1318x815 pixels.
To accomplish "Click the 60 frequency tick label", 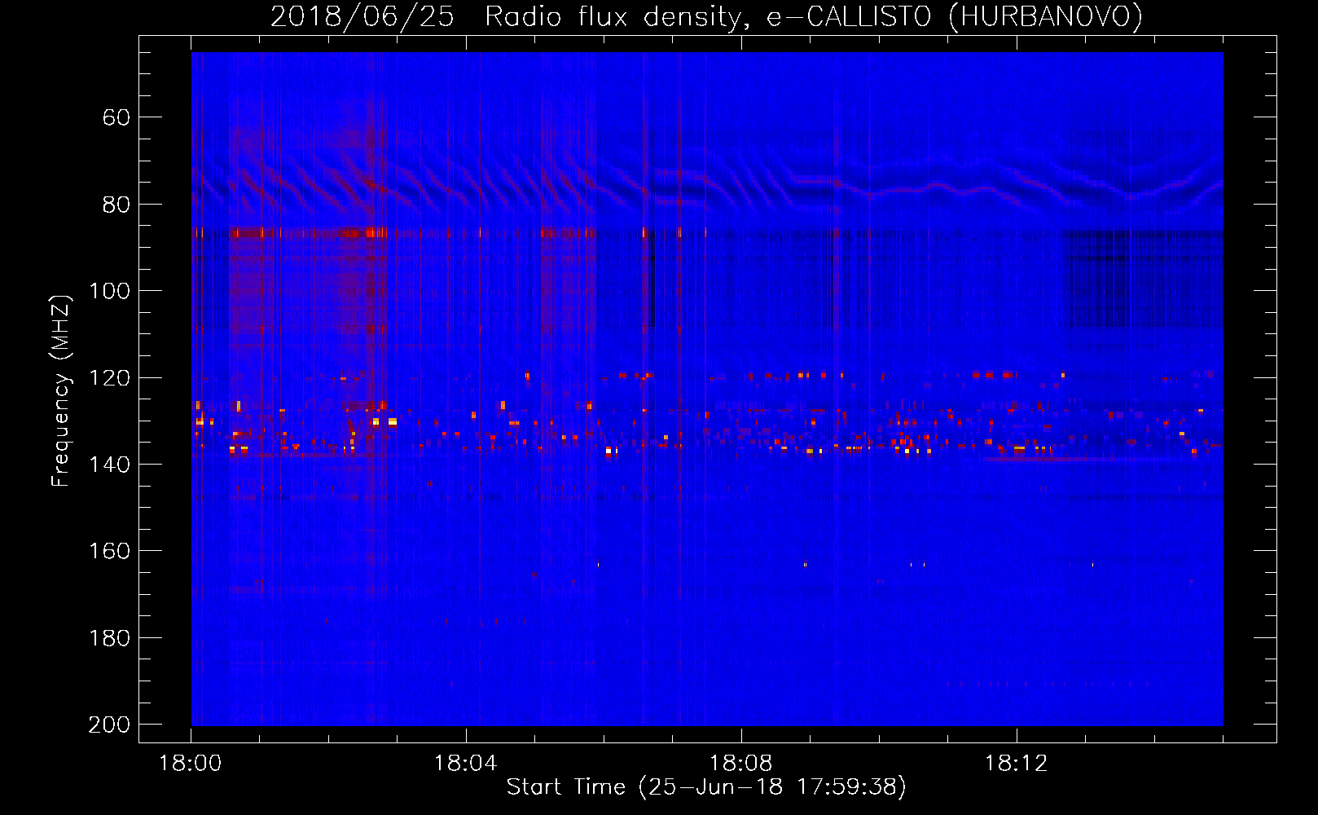I will [x=116, y=118].
